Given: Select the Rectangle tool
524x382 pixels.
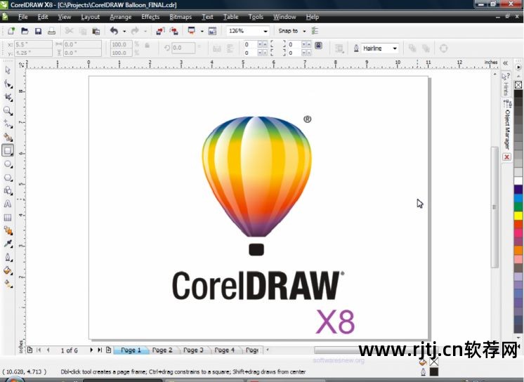Looking at the screenshot, I should click(x=8, y=150).
